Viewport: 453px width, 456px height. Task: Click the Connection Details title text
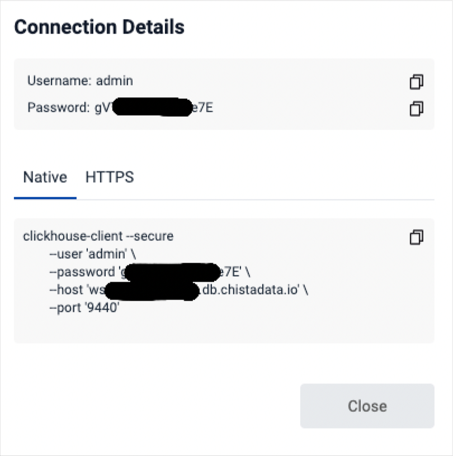(98, 26)
